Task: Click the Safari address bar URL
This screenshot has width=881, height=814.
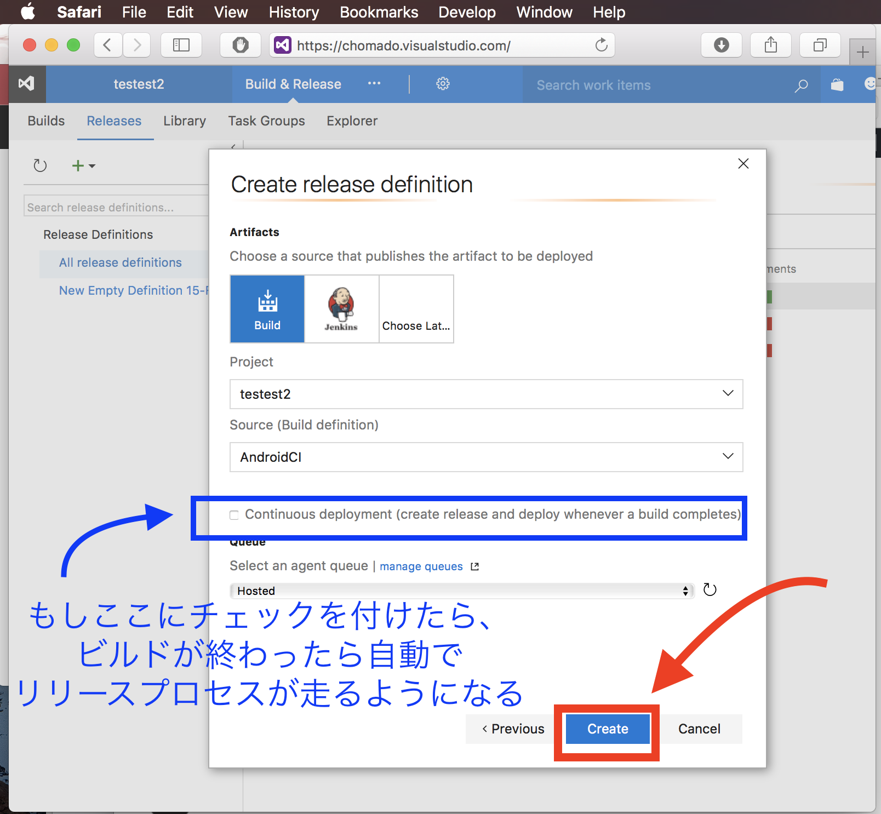Action: coord(404,45)
